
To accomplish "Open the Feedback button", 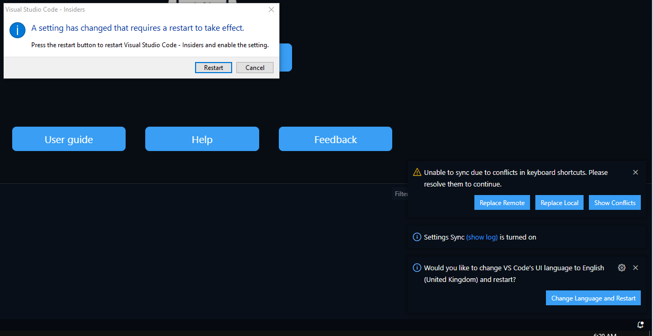I will click(x=336, y=139).
